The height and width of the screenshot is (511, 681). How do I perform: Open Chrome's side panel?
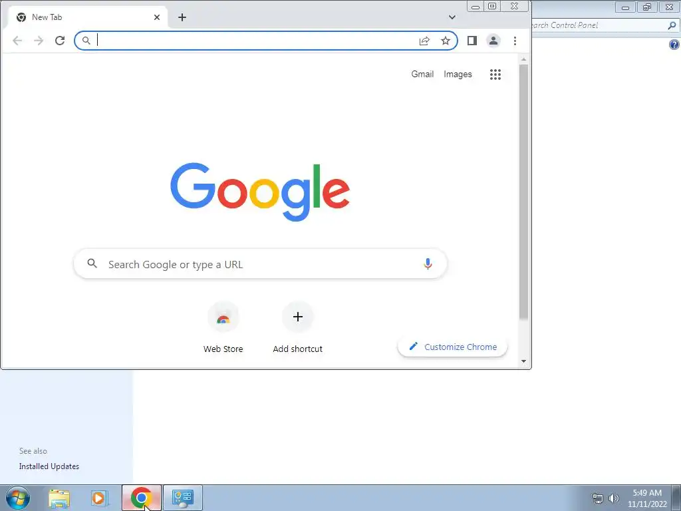point(472,41)
